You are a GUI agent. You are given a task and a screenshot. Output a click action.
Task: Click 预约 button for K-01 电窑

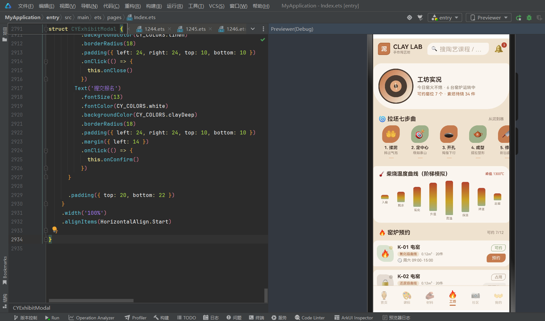[496, 258]
